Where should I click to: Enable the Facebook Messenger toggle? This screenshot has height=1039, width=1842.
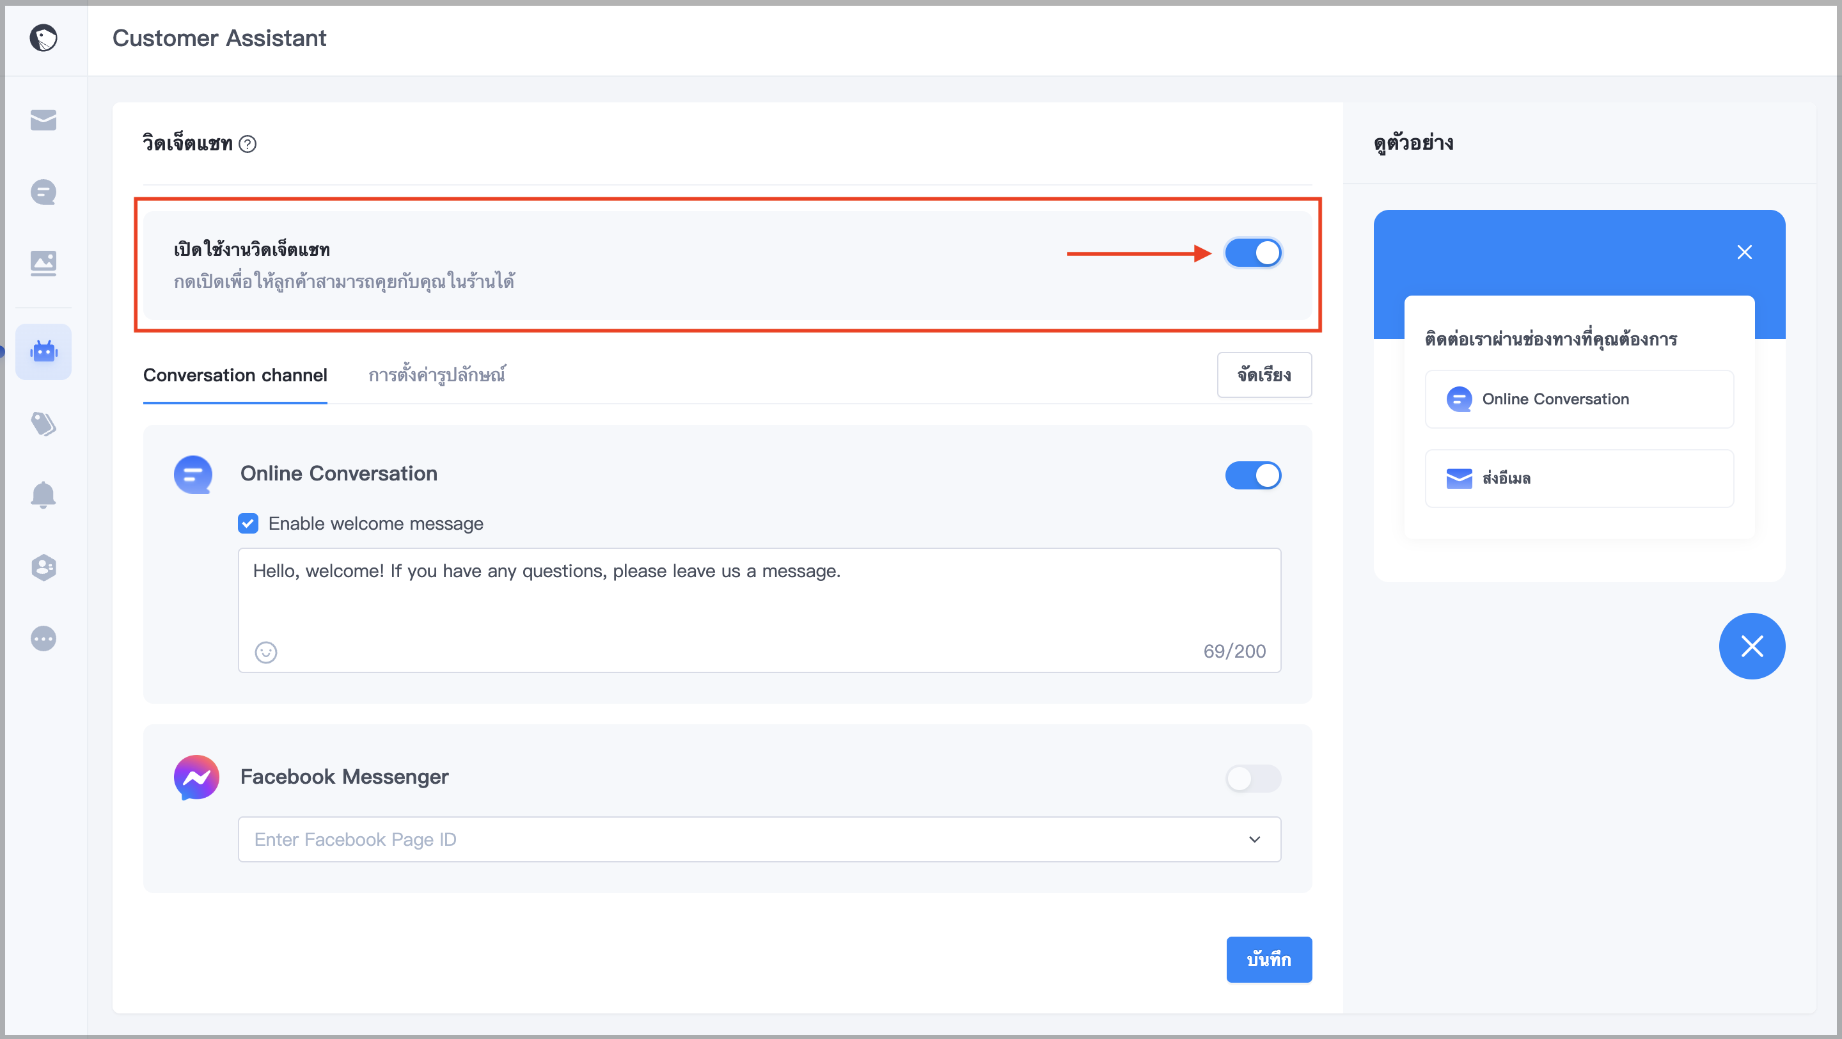[1254, 778]
